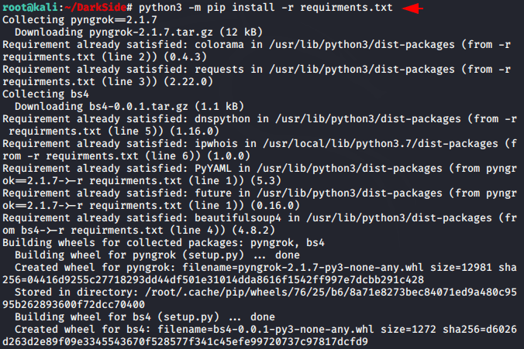The width and height of the screenshot is (524, 349).
Task: Click the root@kali prompt text
Action: coord(30,7)
